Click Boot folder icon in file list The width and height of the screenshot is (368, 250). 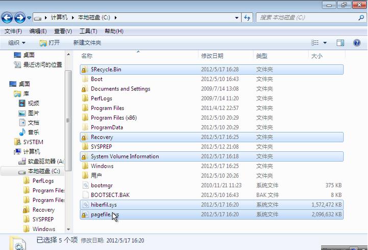[85, 79]
